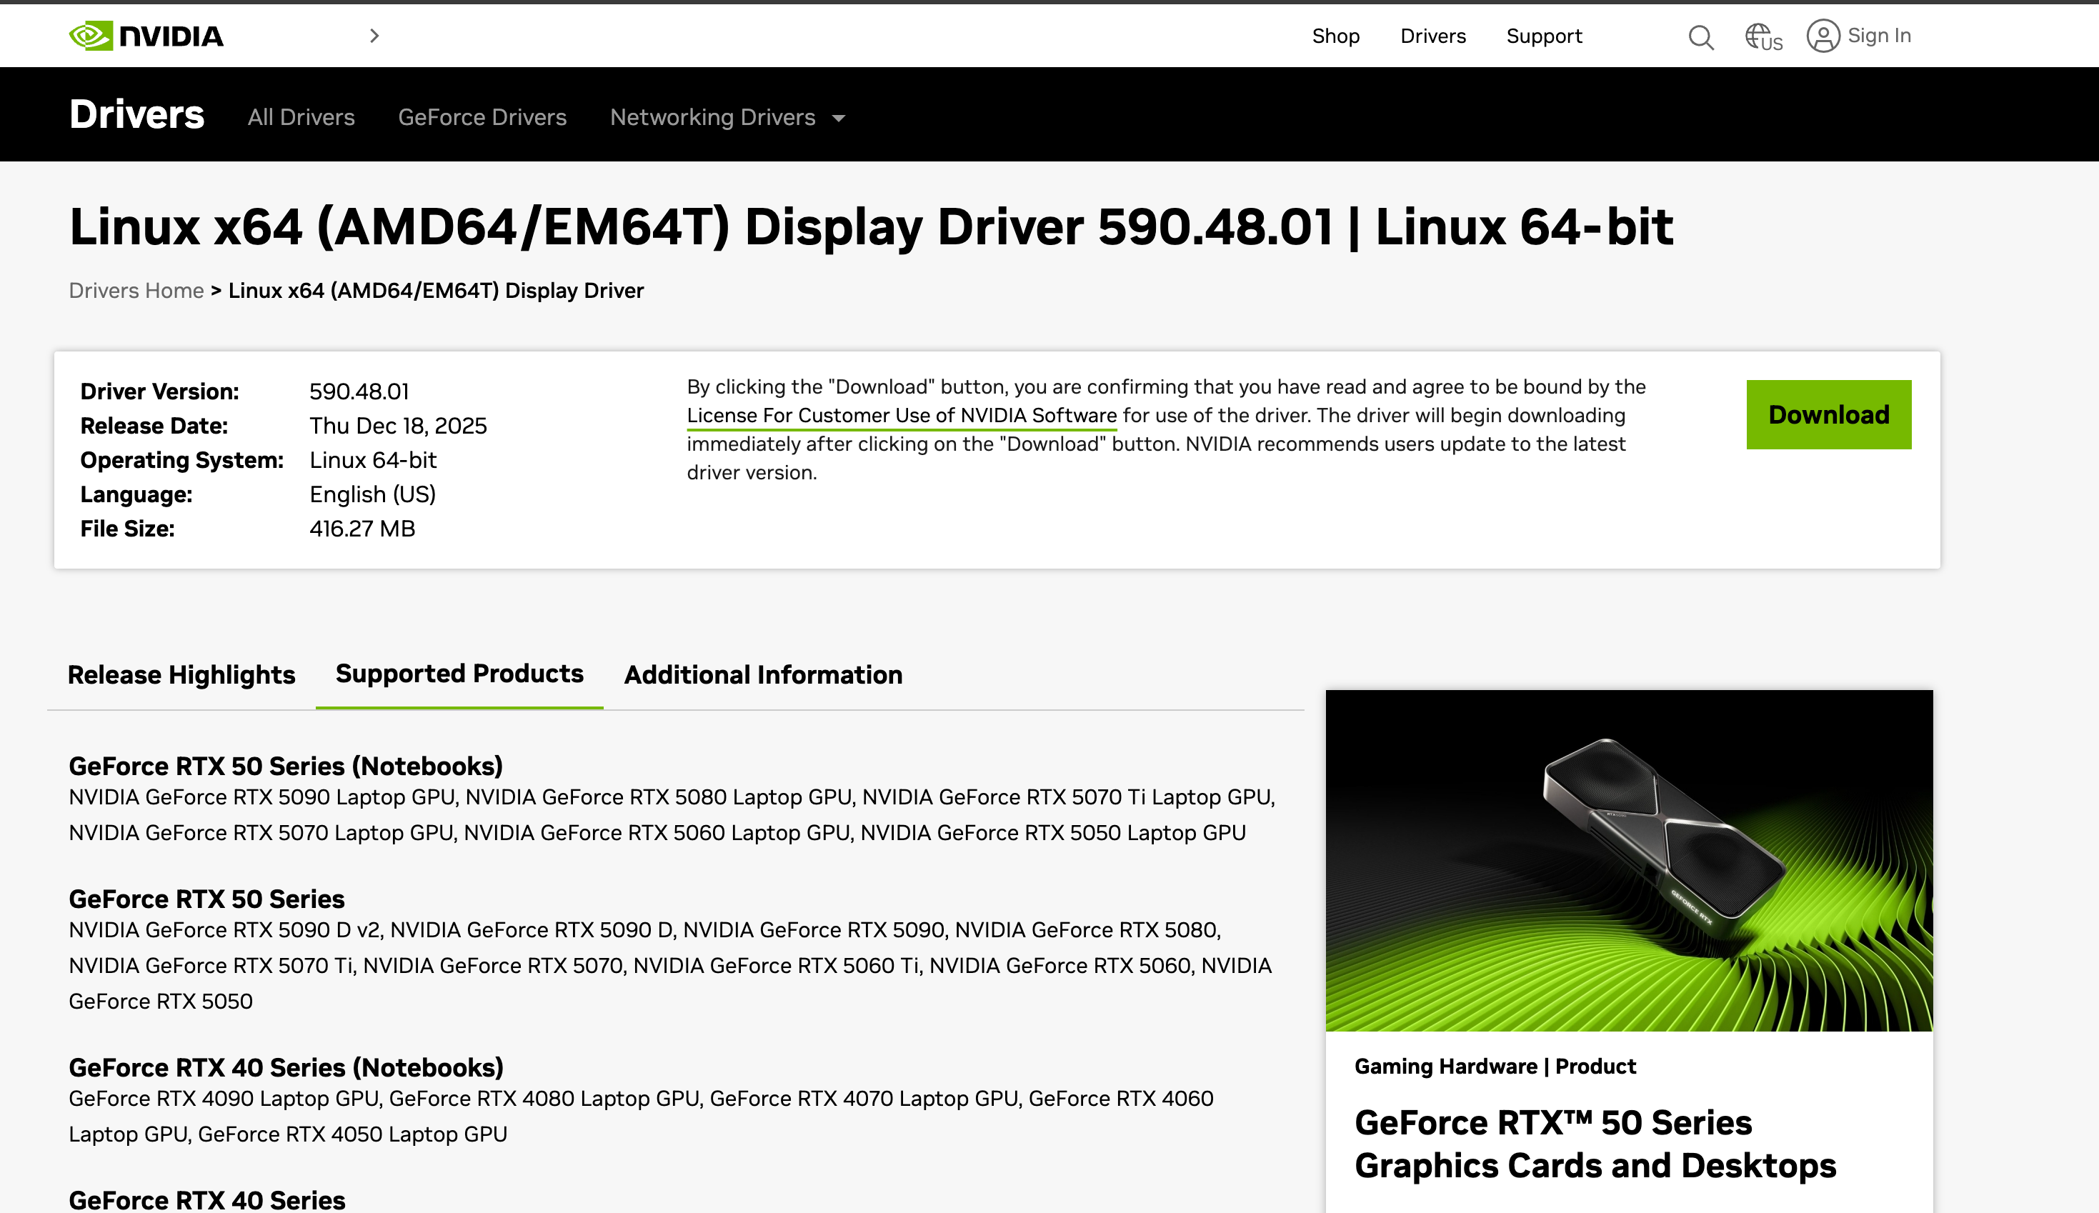Viewport: 2099px width, 1213px height.
Task: Open the Support menu
Action: [1543, 36]
